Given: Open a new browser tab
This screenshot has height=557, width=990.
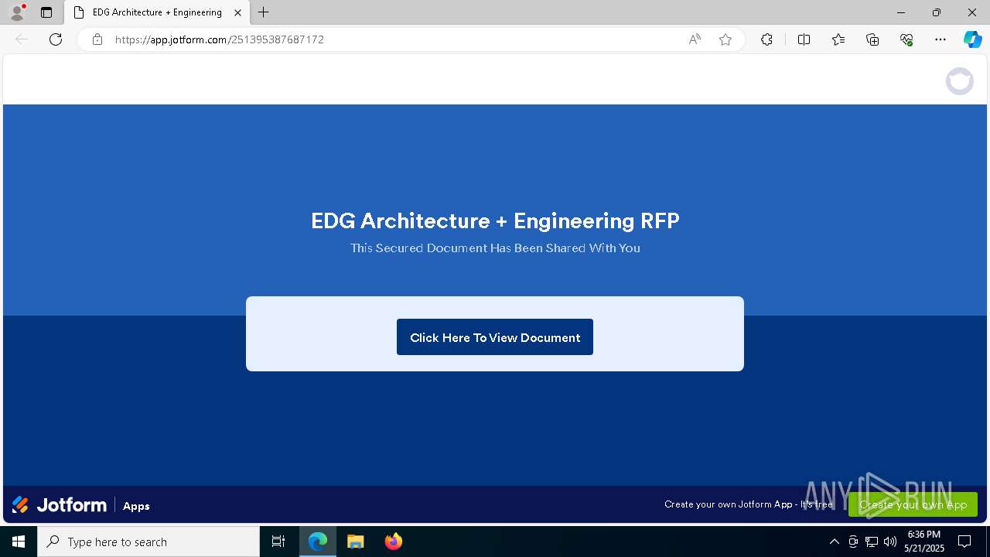Looking at the screenshot, I should point(264,12).
